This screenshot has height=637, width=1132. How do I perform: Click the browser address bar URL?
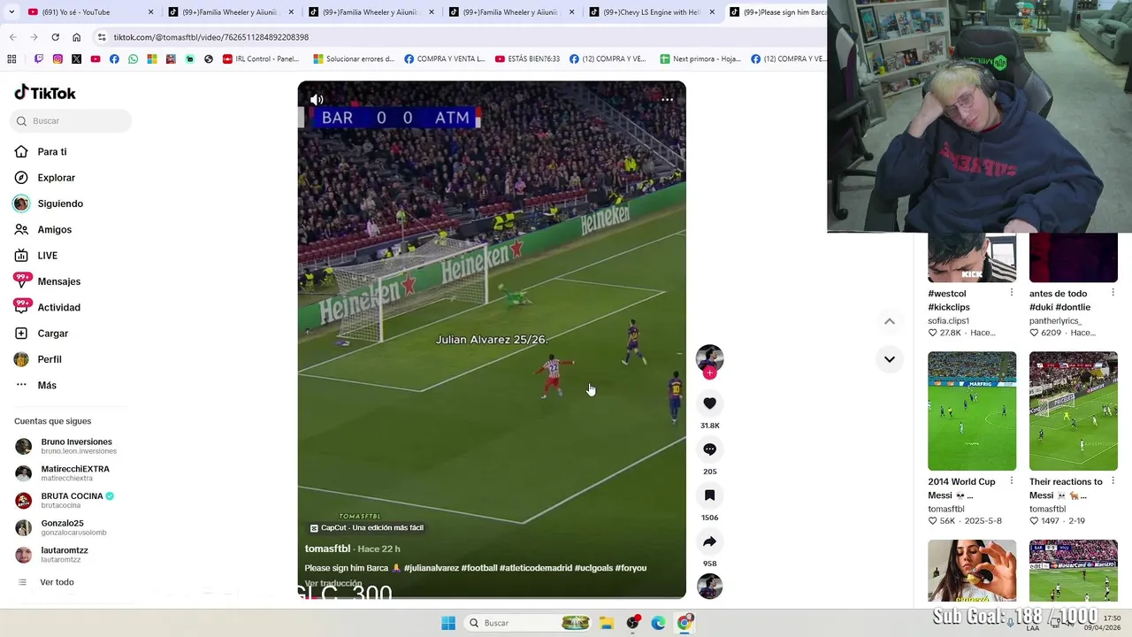pos(210,37)
